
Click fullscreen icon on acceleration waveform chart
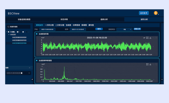click(x=147, y=38)
